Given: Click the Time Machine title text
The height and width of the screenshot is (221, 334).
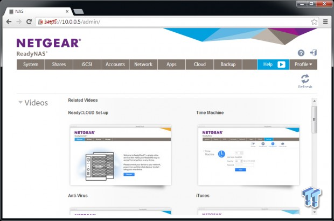Looking at the screenshot, I should click(210, 113).
